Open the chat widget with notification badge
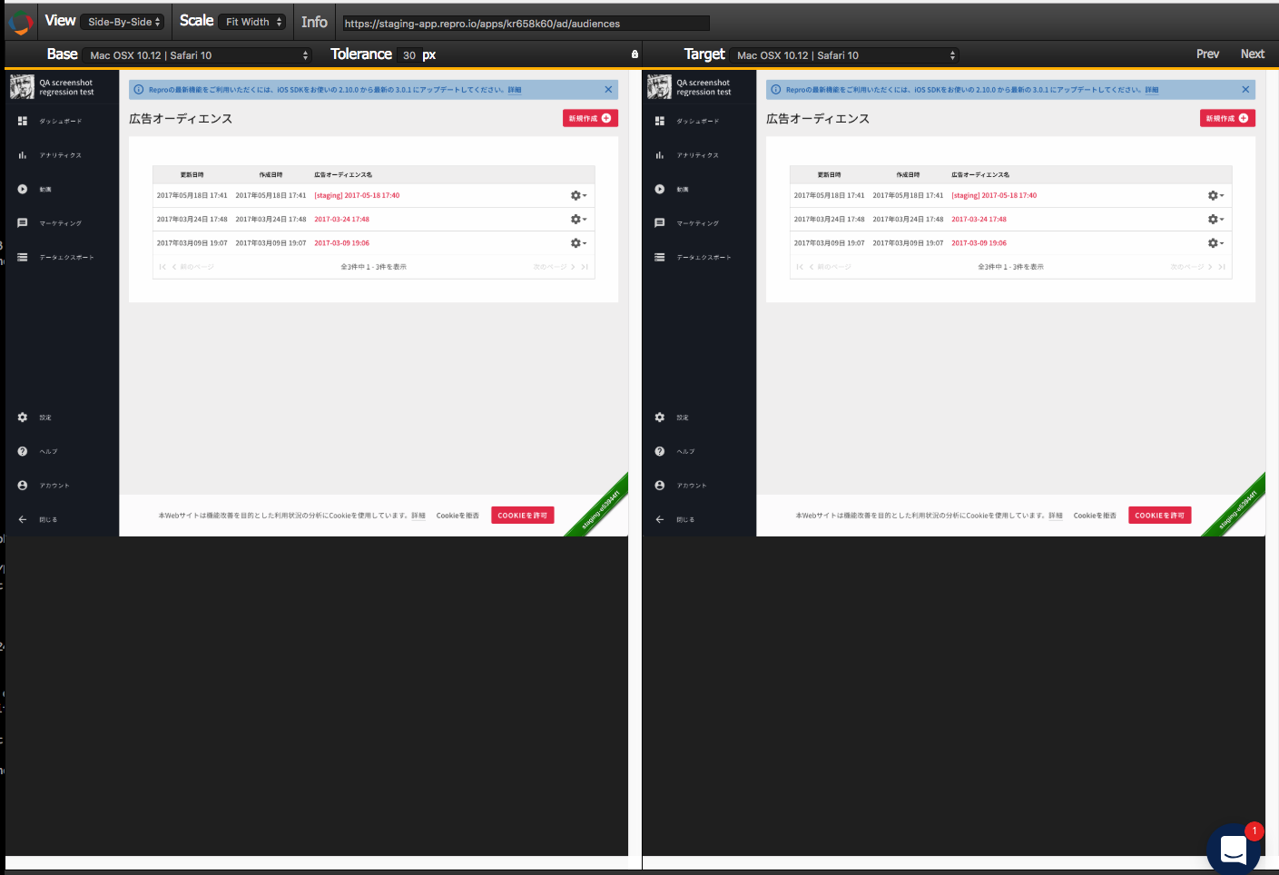 [1234, 850]
